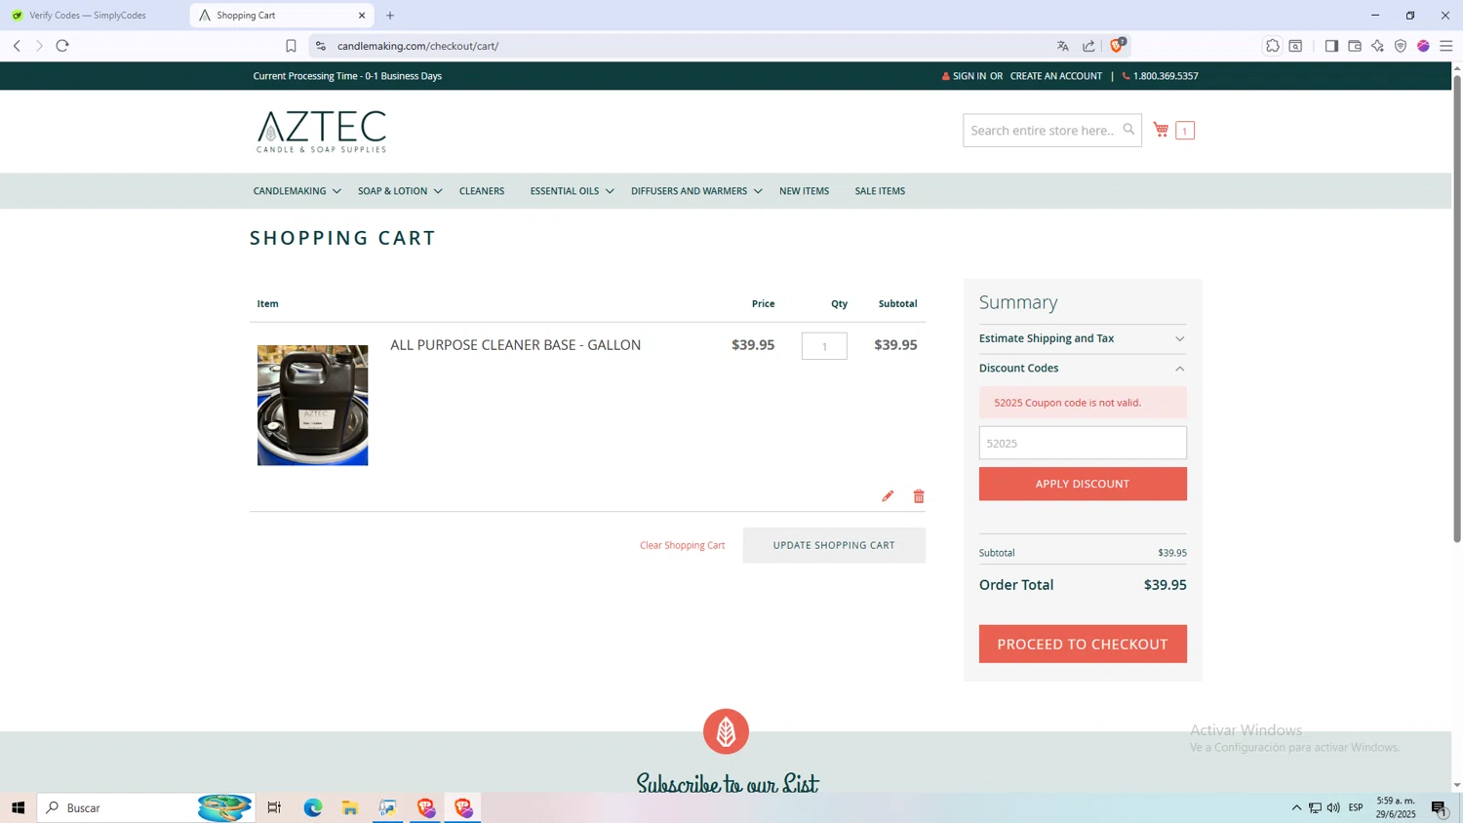
Task: Open File Explorer from taskbar
Action: click(x=350, y=807)
